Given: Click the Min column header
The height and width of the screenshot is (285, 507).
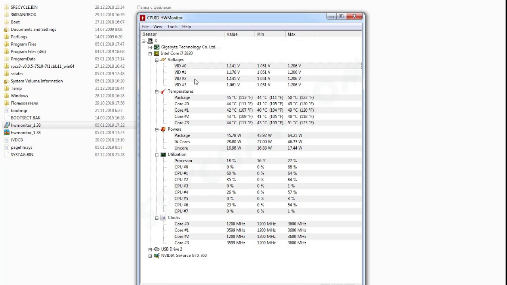Looking at the screenshot, I should (x=270, y=34).
